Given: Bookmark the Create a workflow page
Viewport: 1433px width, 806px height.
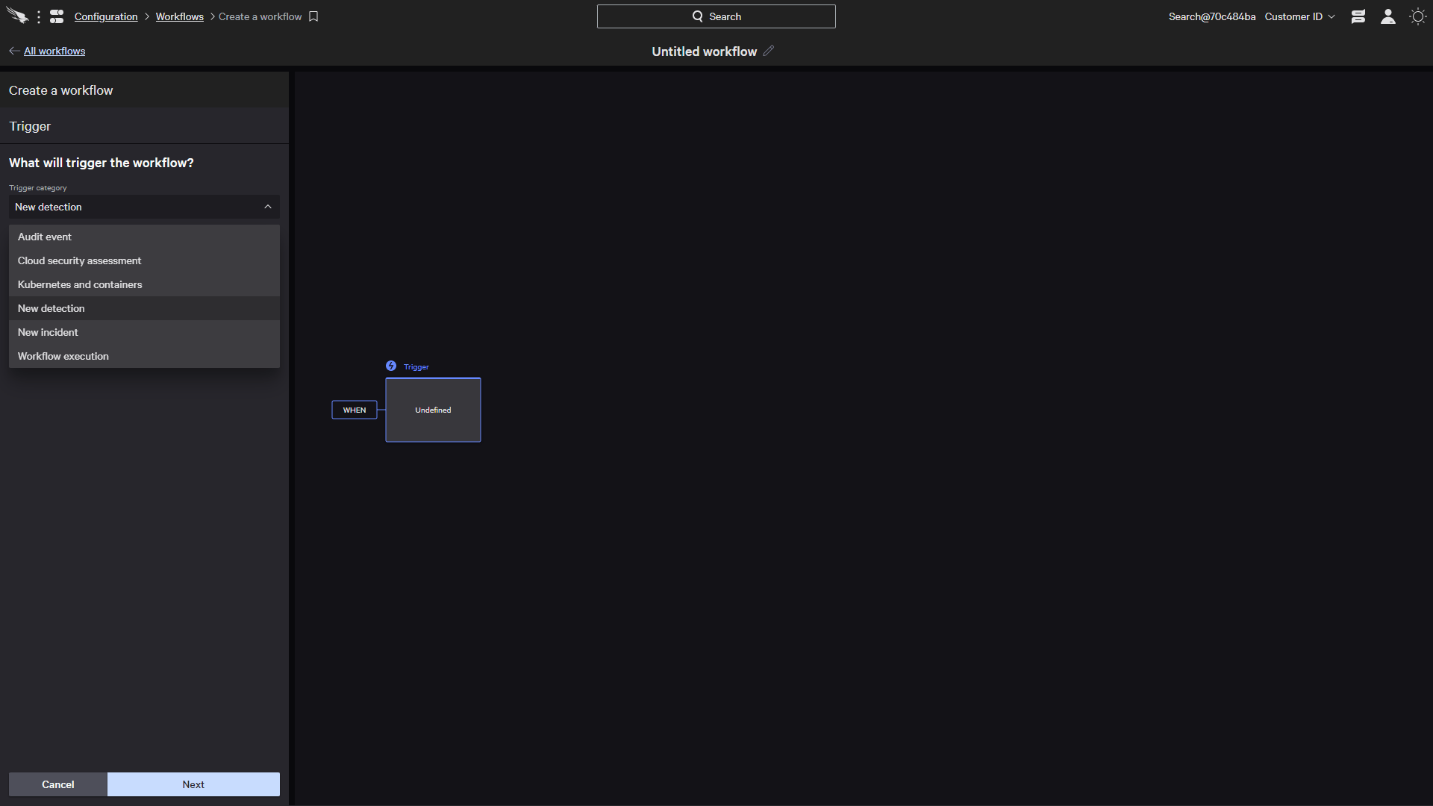Looking at the screenshot, I should click(x=313, y=16).
